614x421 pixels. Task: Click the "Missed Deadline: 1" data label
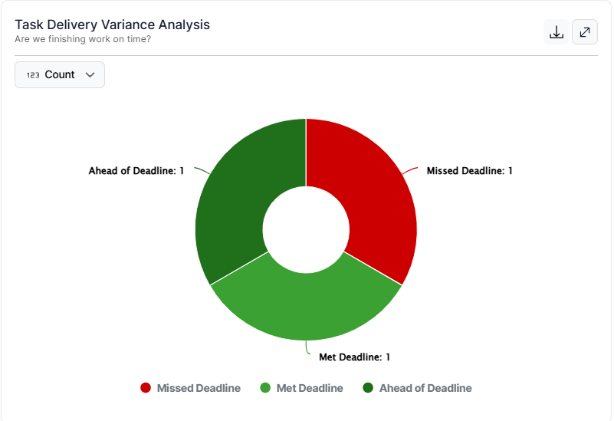click(x=469, y=171)
